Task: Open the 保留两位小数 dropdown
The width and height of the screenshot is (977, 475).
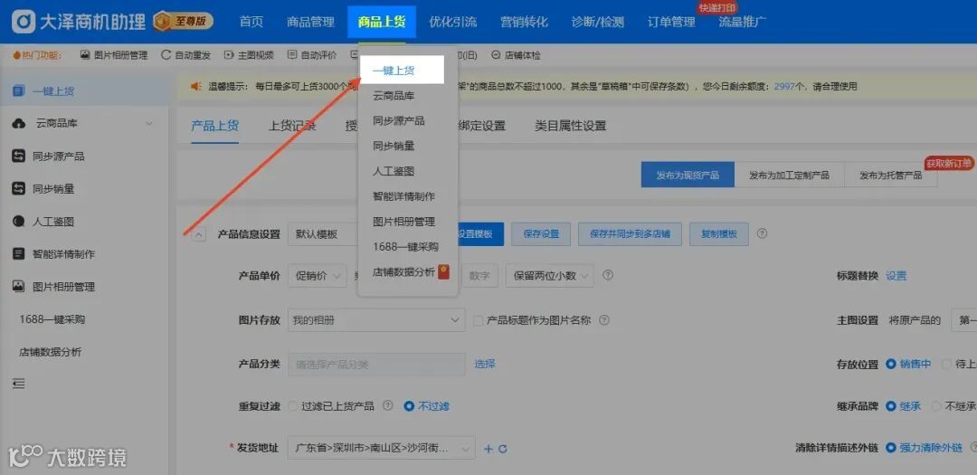Action: pos(550,275)
